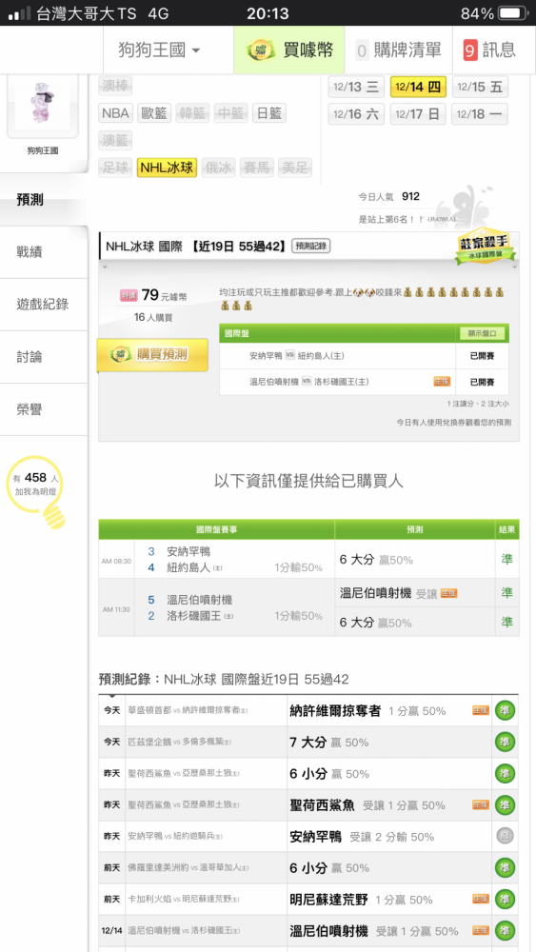Click the 莊家殺手 badge icon
536x952 pixels.
[484, 248]
